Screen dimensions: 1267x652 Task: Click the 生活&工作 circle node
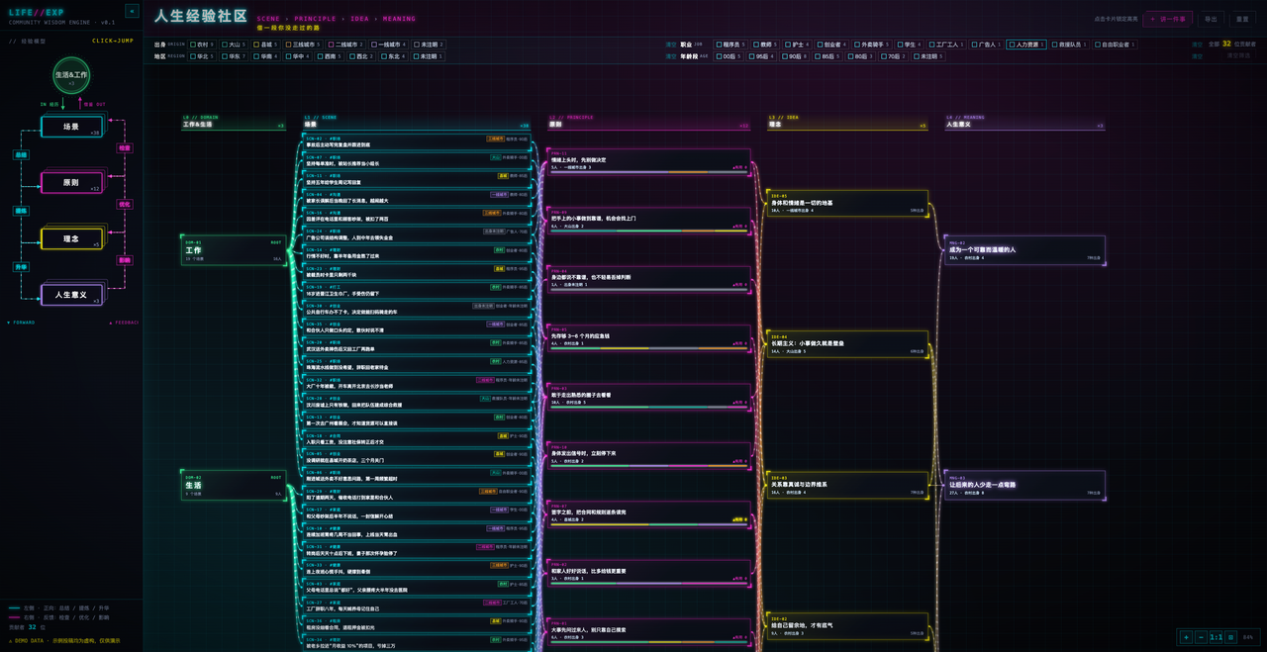click(x=71, y=77)
